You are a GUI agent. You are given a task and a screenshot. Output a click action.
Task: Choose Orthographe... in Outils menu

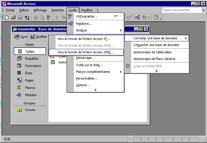96,16
